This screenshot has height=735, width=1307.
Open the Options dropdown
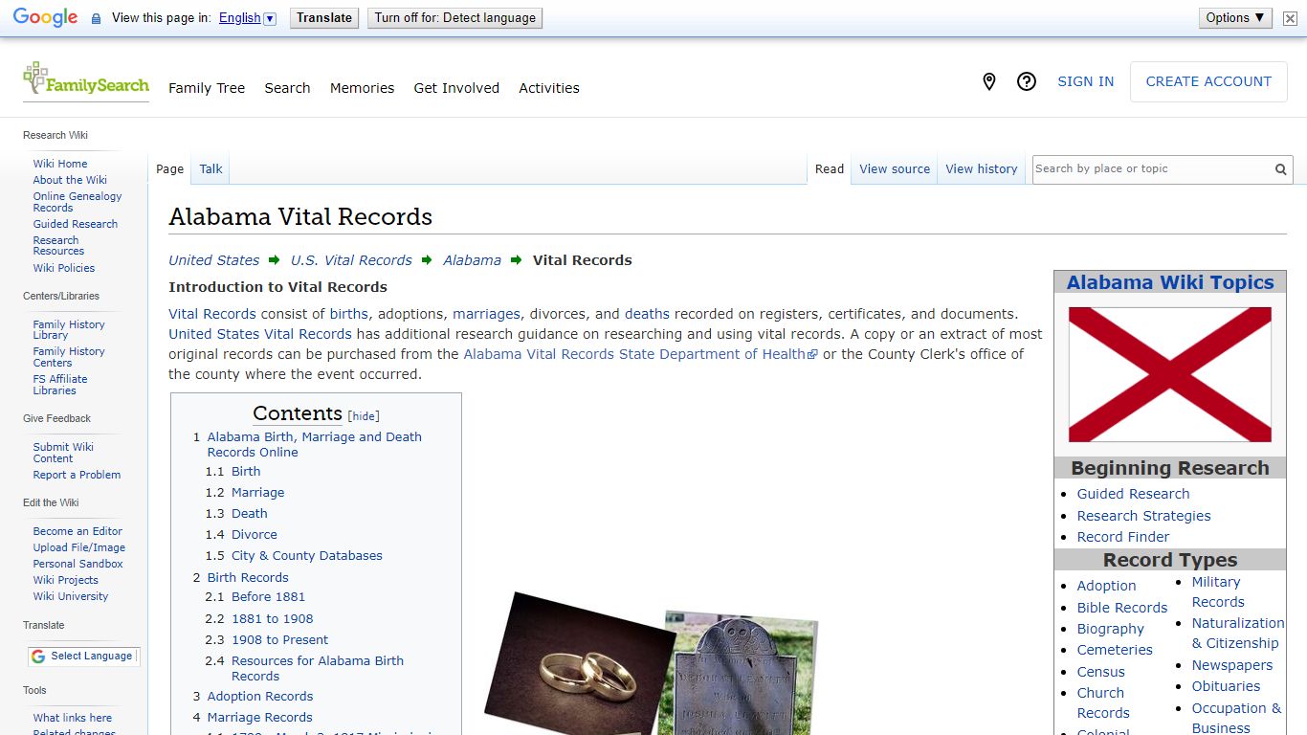point(1235,17)
